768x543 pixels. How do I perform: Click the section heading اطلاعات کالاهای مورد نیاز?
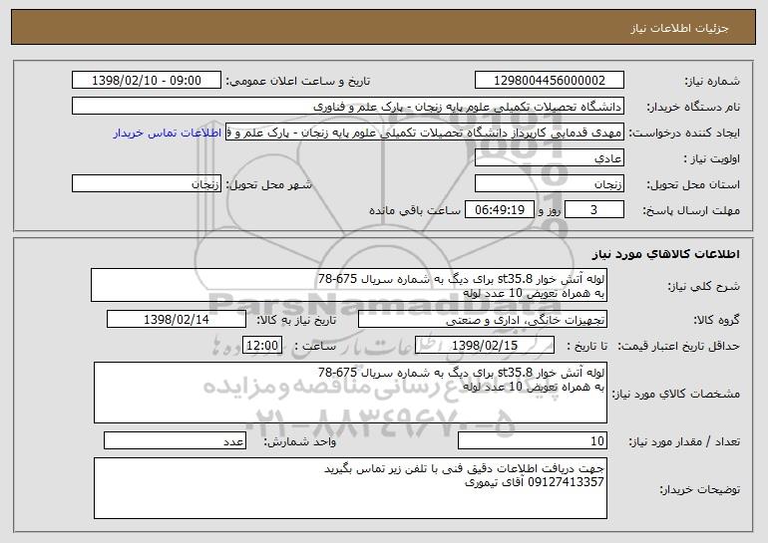(665, 254)
